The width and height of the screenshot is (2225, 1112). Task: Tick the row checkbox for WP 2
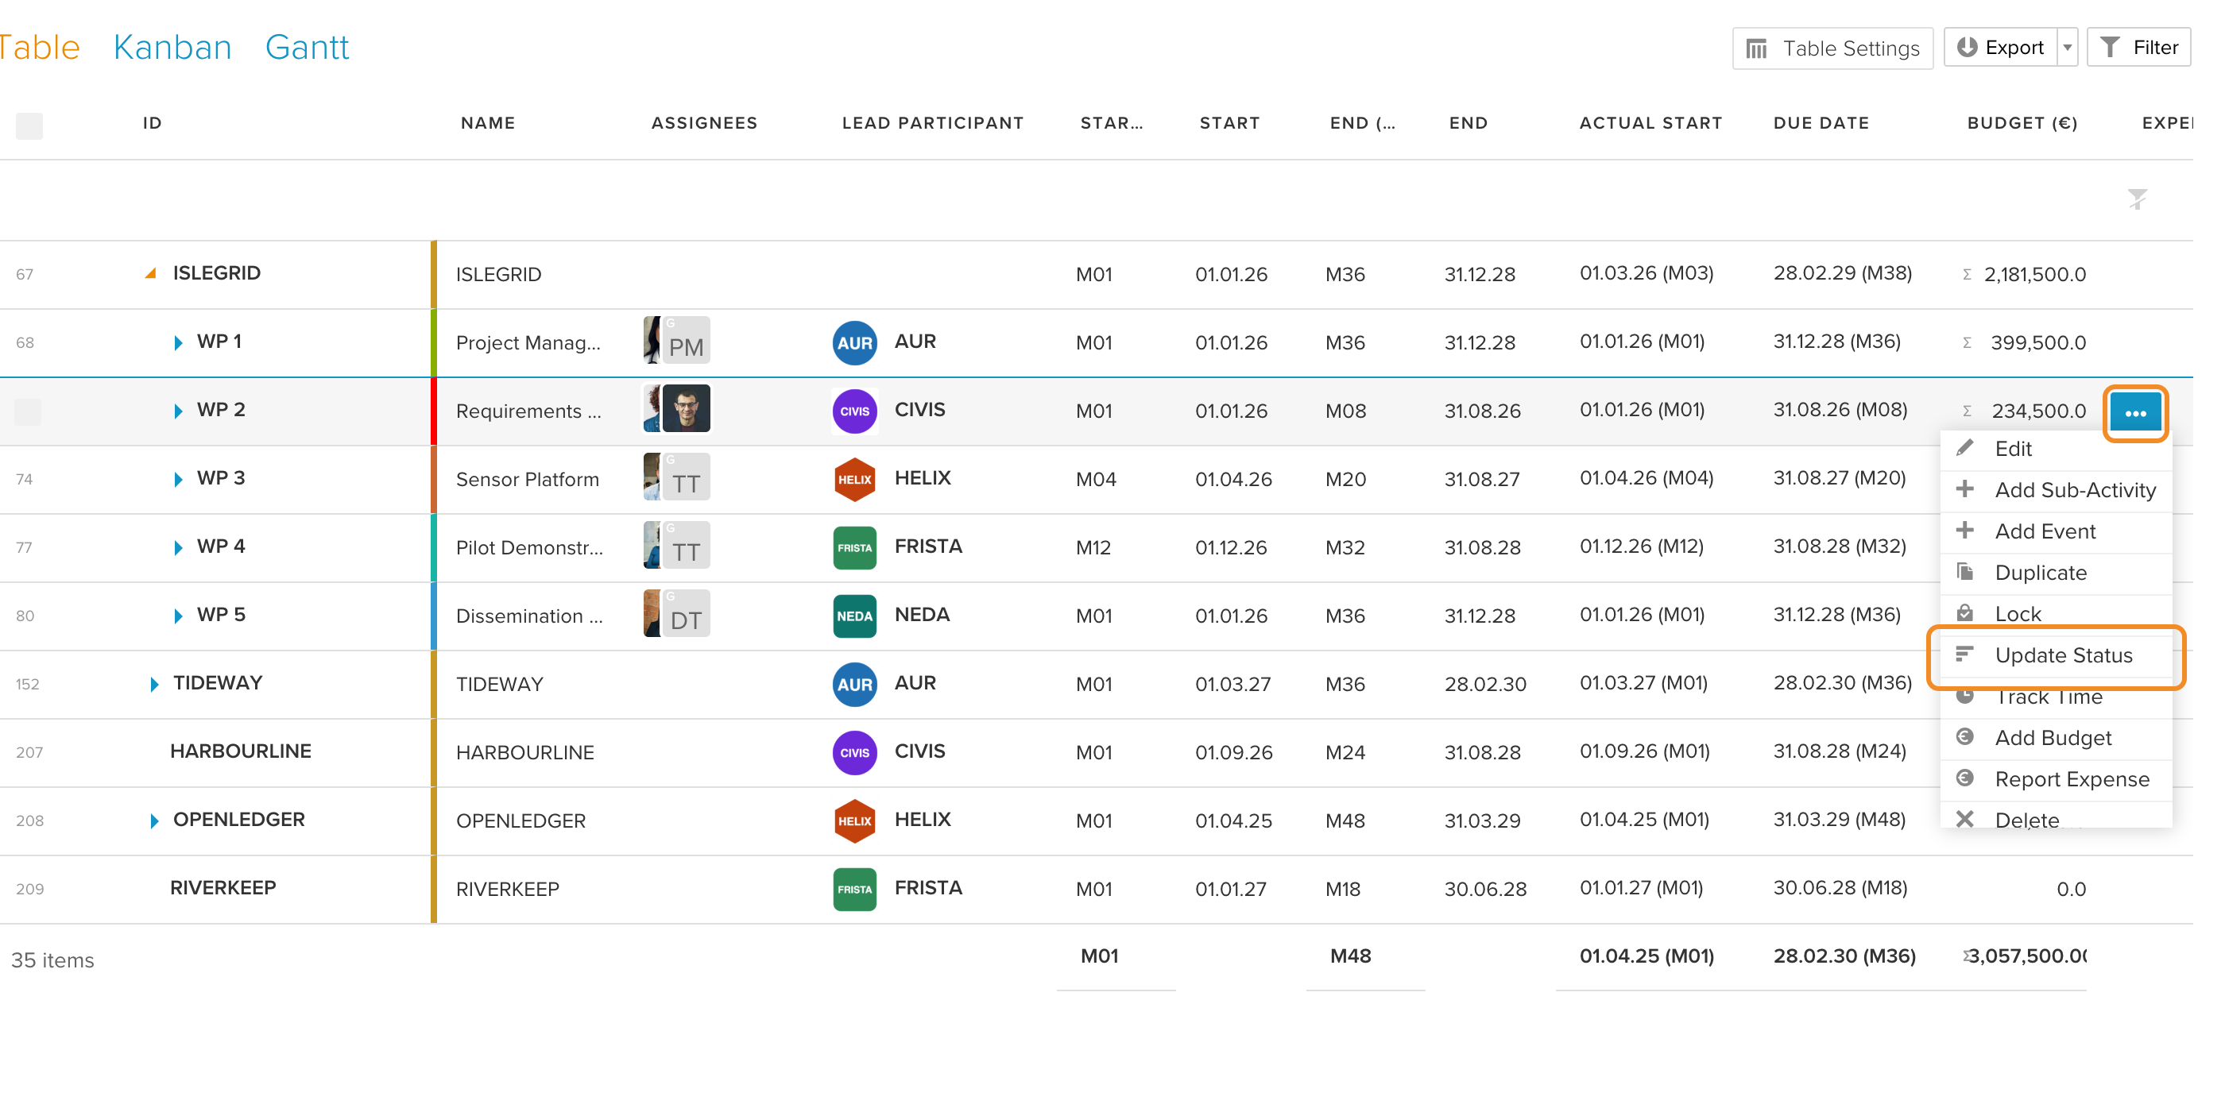(x=28, y=411)
